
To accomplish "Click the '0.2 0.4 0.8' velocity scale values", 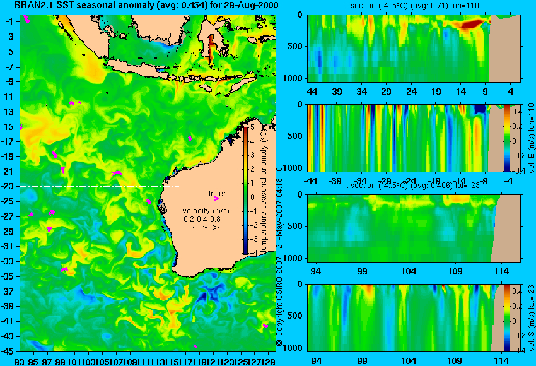I will click(x=202, y=219).
